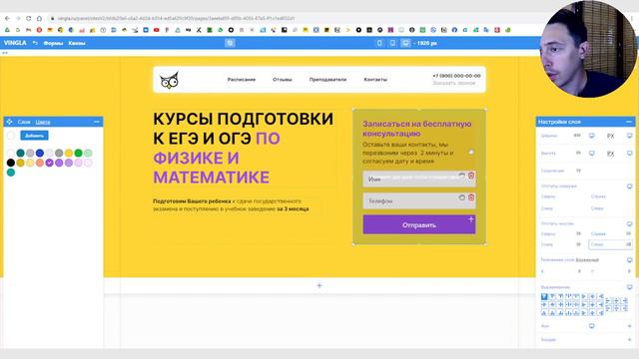Viewport: 639px width, 359px height.
Task: Click Отзывы in the site navigation
Action: pos(283,80)
